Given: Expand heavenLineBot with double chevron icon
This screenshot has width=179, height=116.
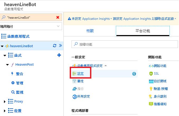Looking at the screenshot, I should (60, 46).
